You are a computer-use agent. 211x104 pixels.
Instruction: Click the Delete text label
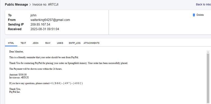(x=200, y=15)
